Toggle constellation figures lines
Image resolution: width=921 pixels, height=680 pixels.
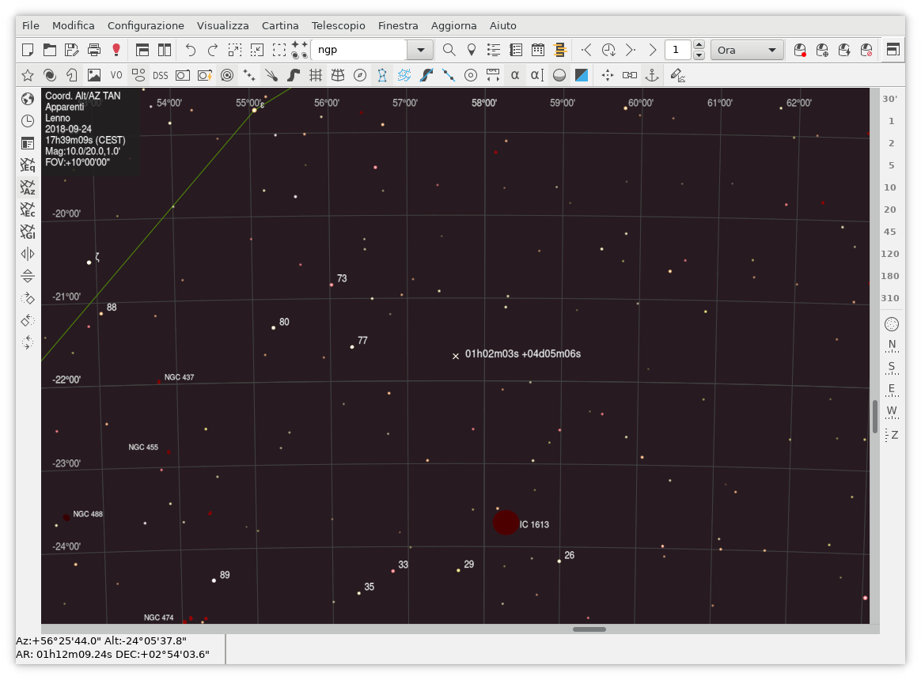382,75
